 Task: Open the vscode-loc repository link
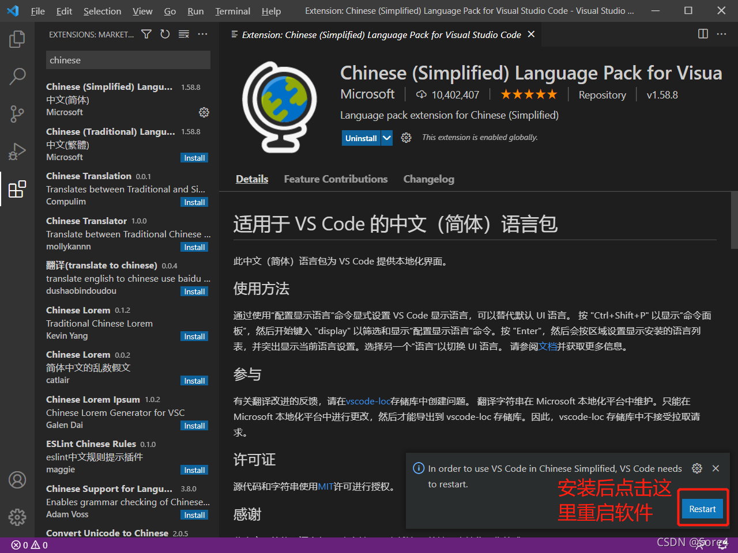pyautogui.click(x=368, y=401)
